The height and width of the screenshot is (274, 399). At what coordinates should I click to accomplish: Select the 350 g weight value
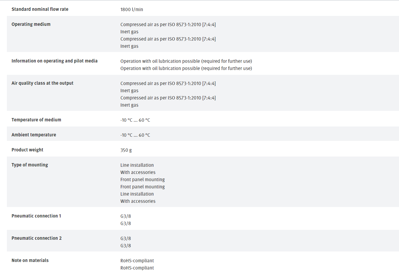pyautogui.click(x=126, y=150)
